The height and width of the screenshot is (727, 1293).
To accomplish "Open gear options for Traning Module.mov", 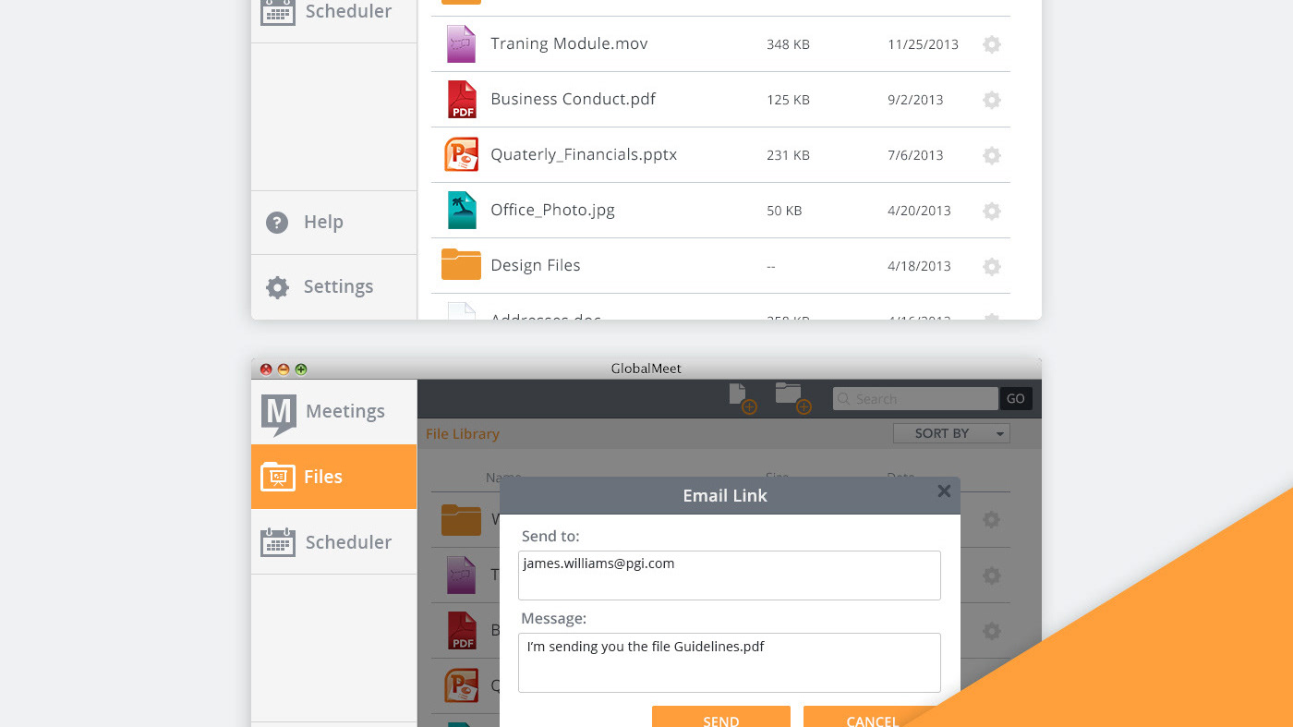I will pos(992,44).
